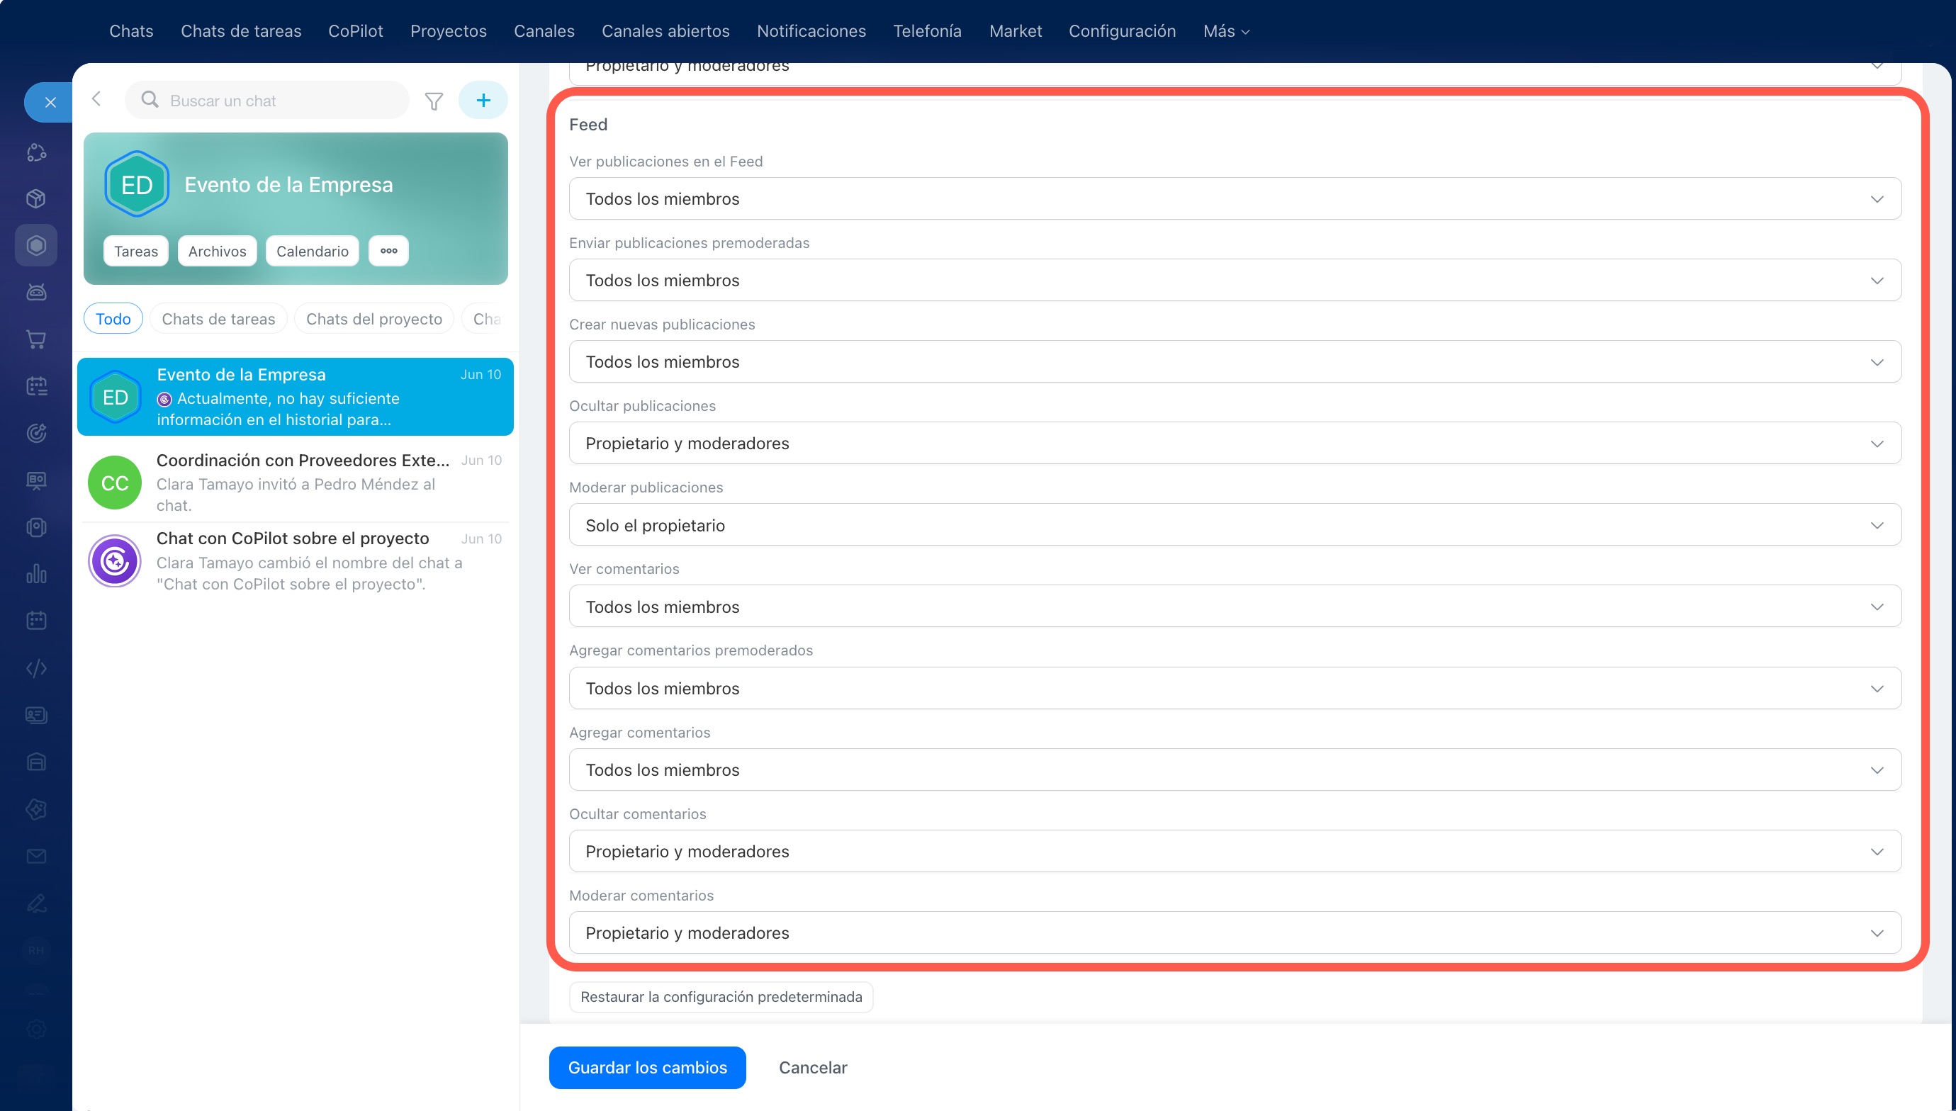Image resolution: width=1956 pixels, height=1111 pixels.
Task: Open the mail envelope sidebar icon
Action: click(x=36, y=856)
